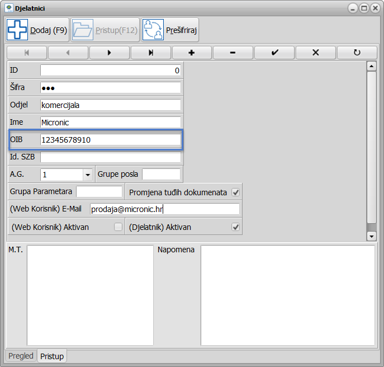Uncheck (Djelatnik) Aktivan checkbox
Screen dimensions: 384x367
click(235, 227)
